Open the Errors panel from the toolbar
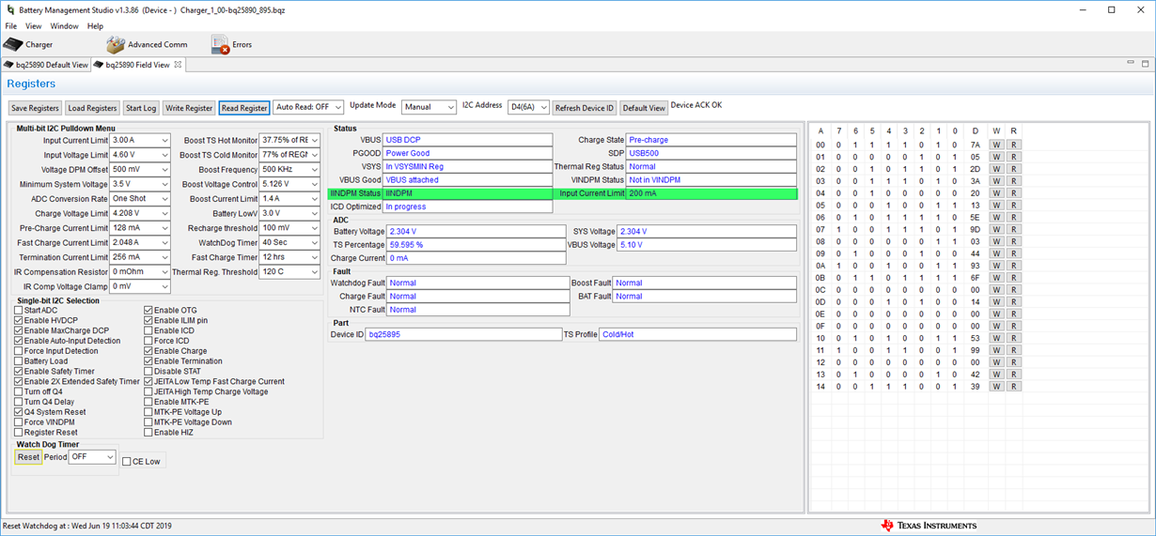Image resolution: width=1156 pixels, height=536 pixels. pos(231,44)
